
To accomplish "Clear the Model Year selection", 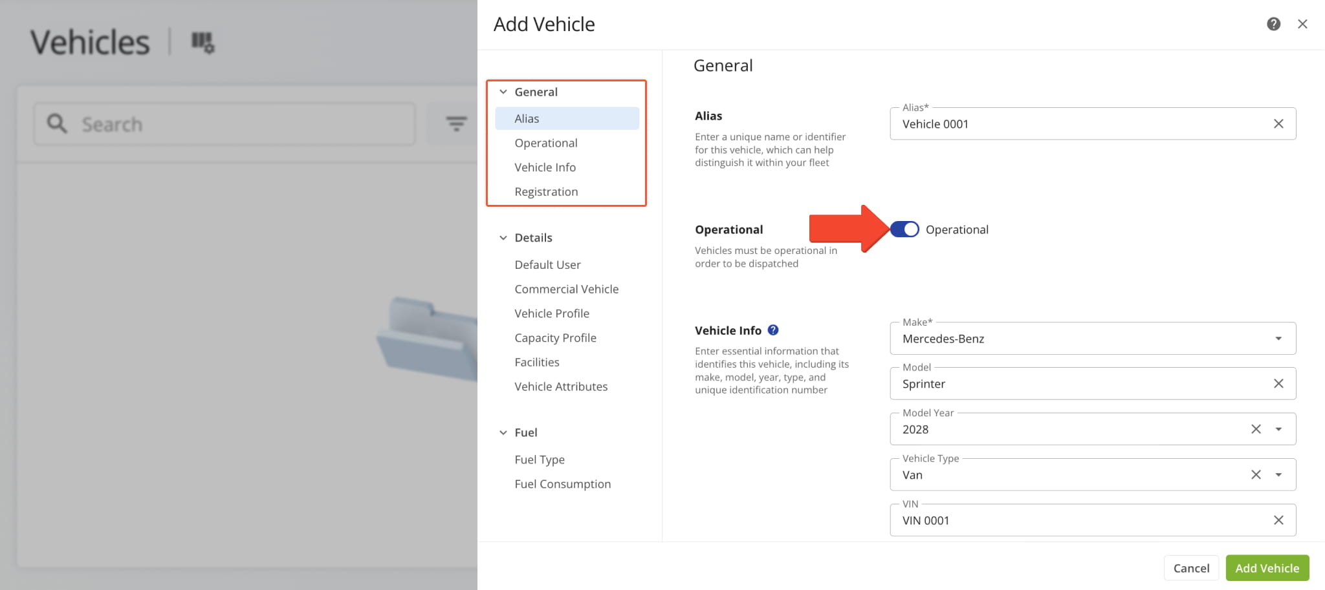I will point(1256,429).
